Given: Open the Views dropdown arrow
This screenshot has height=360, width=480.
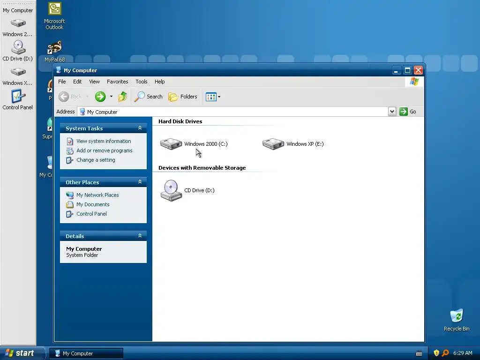Looking at the screenshot, I should pos(219,97).
